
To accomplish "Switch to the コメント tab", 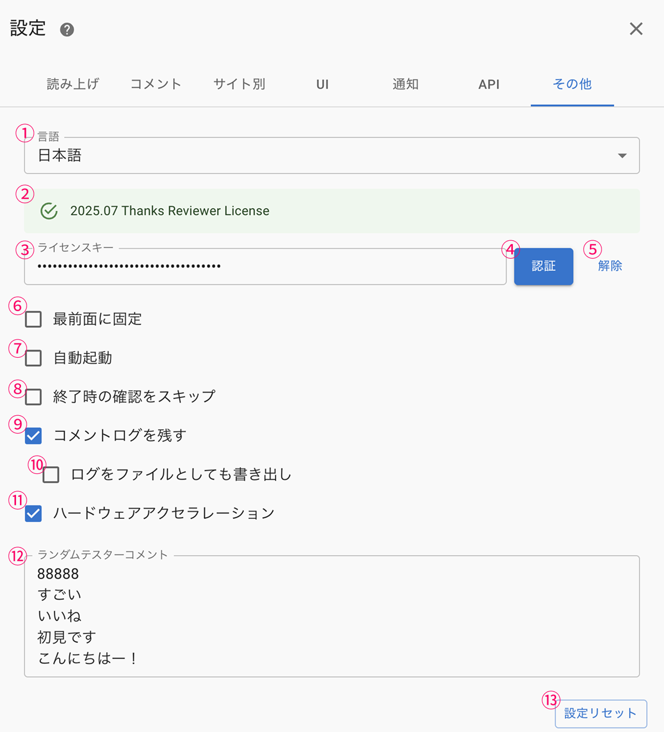I will click(155, 84).
